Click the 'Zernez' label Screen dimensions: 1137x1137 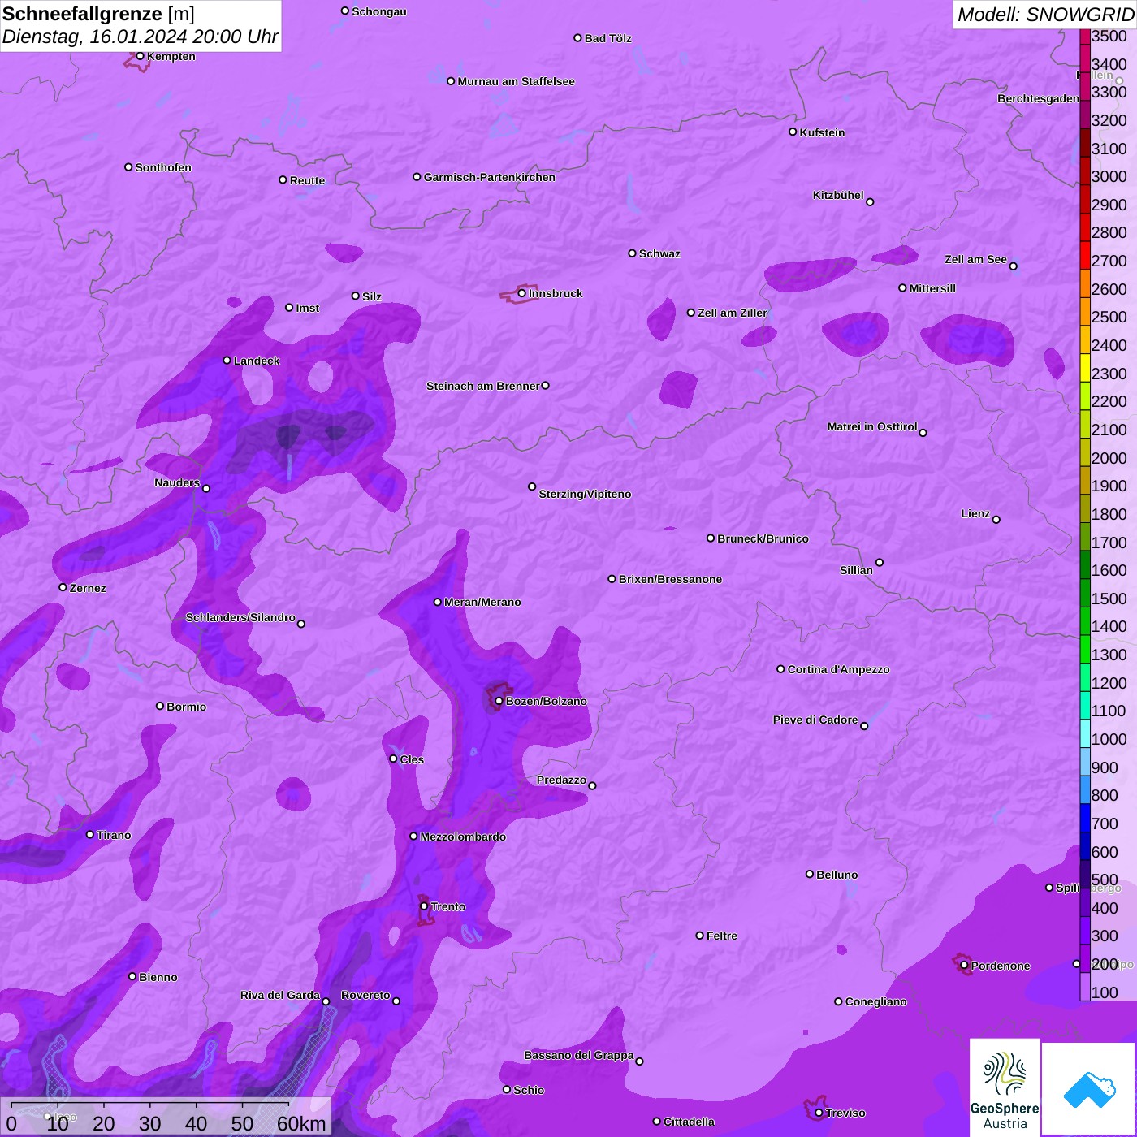[88, 588]
